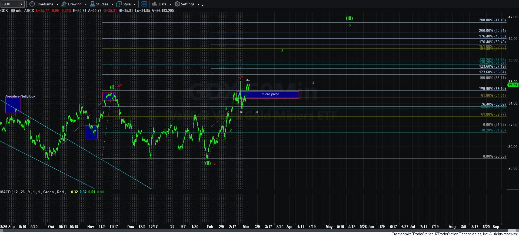Select the '123.60% (36.67)' Fibonacci label

492,72
